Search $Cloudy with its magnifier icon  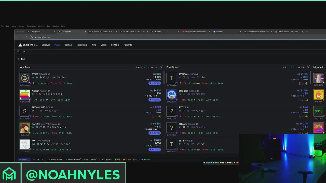click(x=184, y=127)
